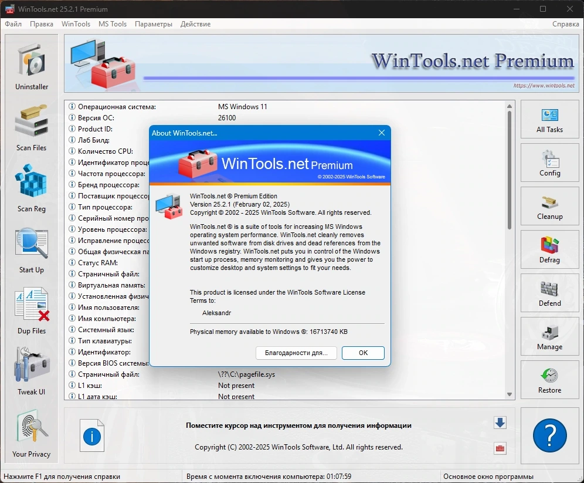584x483 pixels.
Task: Click the info icon beside Статус RAM
Action: point(72,263)
